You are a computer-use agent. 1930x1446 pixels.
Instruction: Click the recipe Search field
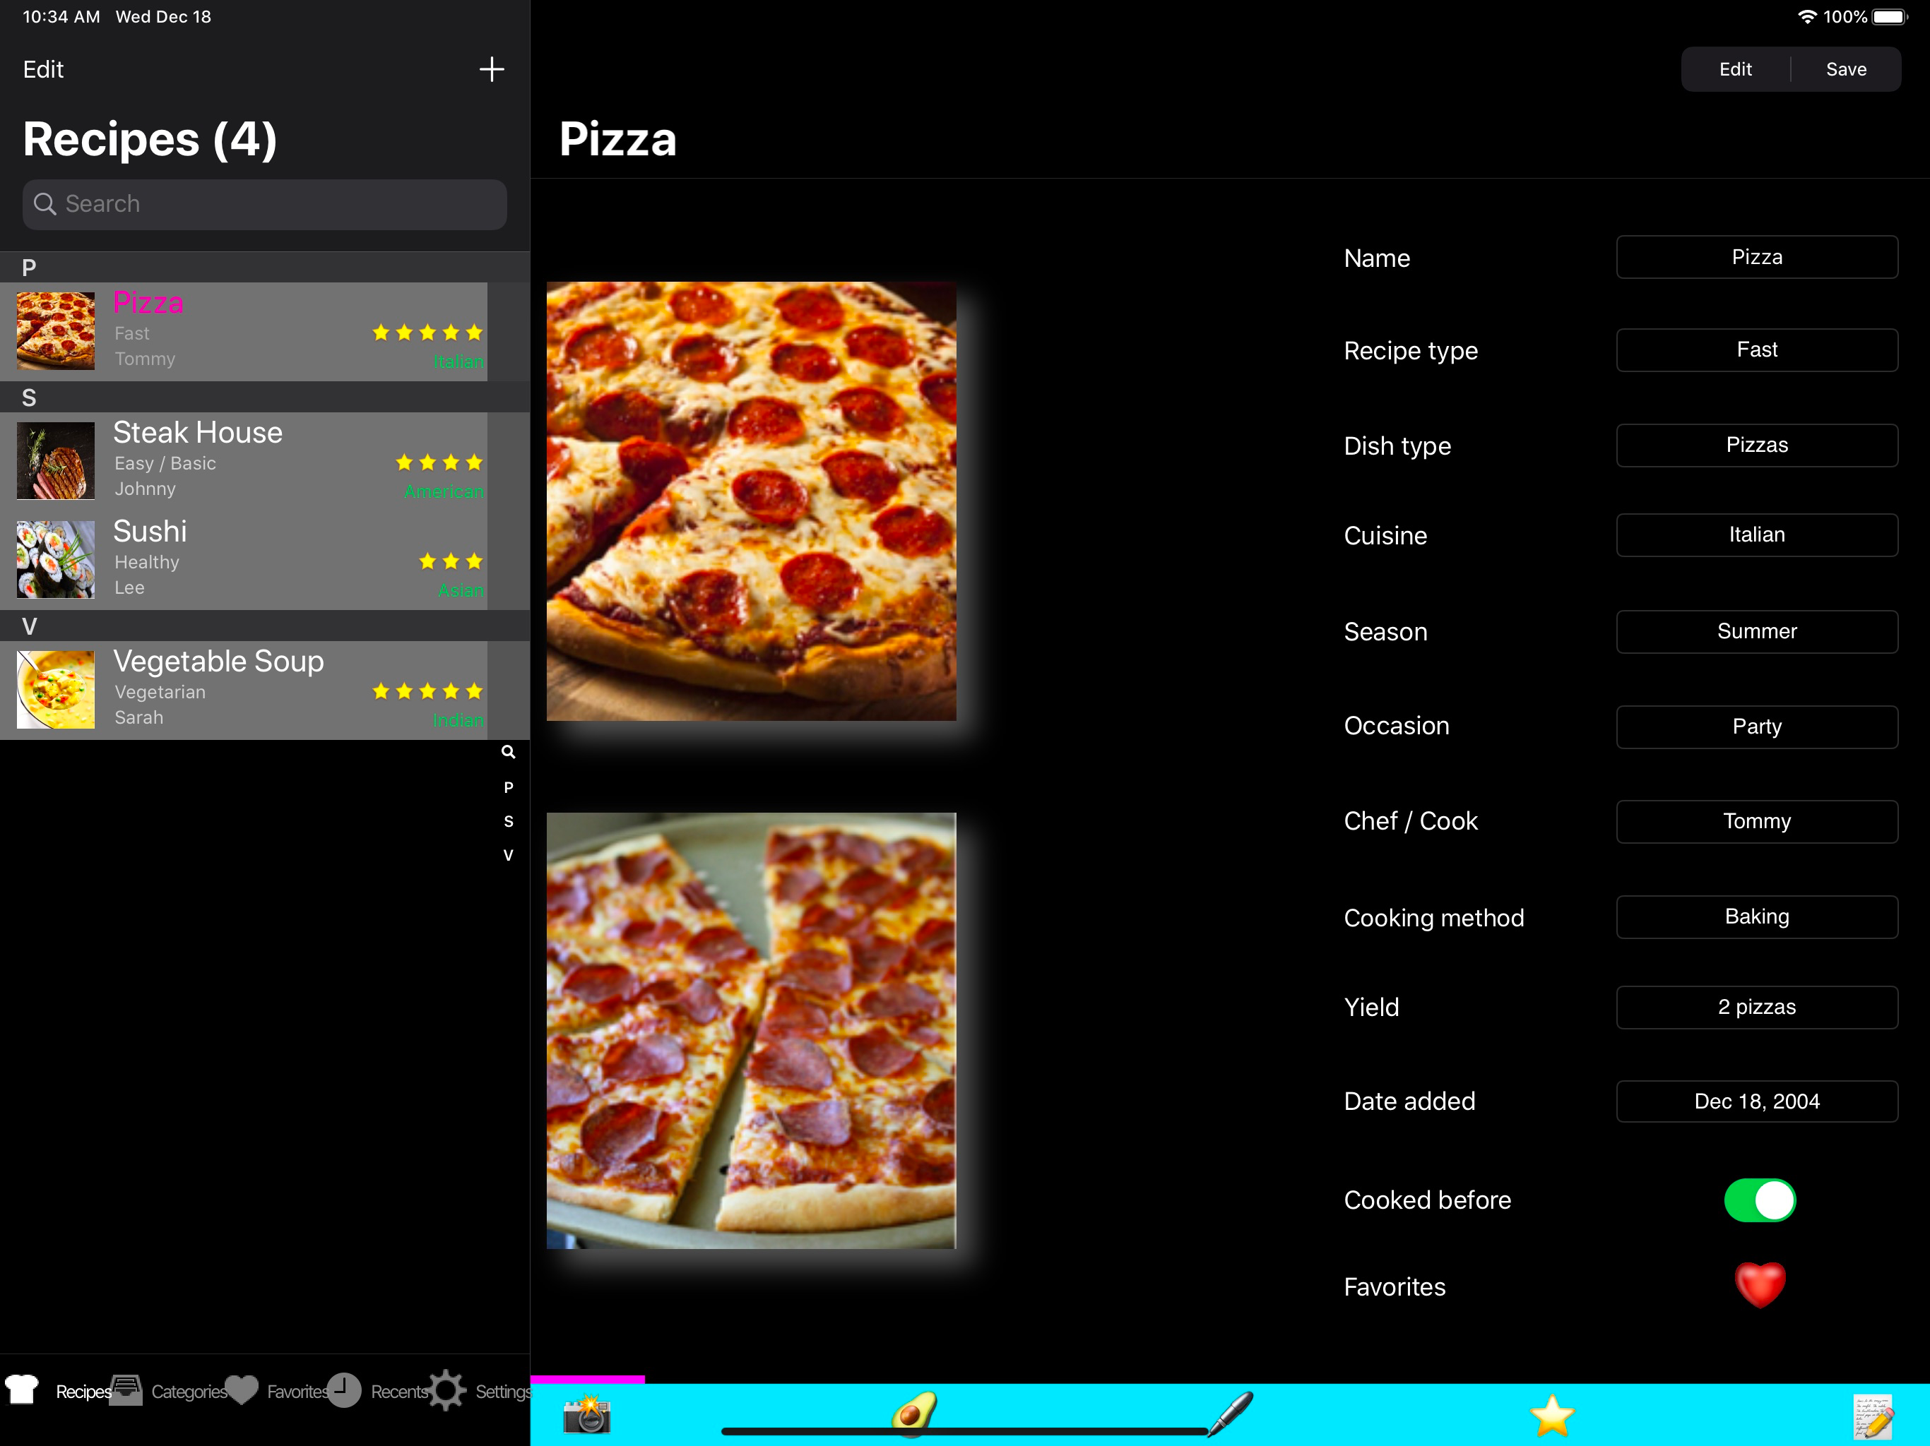pyautogui.click(x=264, y=204)
